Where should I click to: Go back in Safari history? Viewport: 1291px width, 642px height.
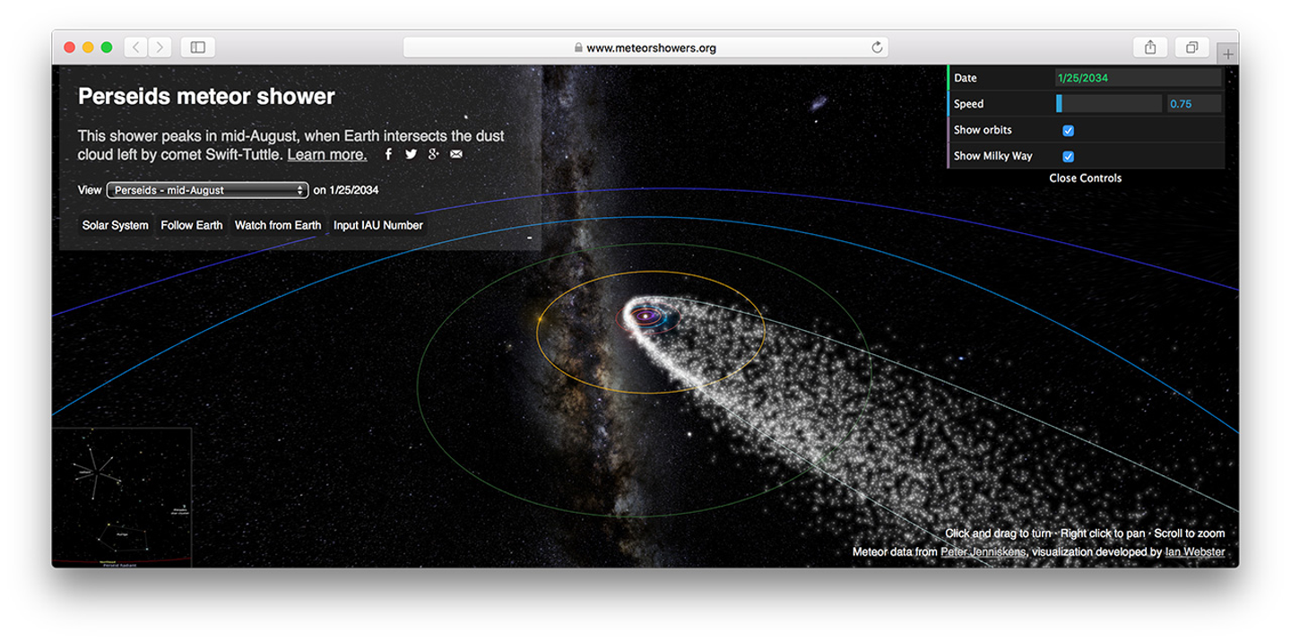(135, 48)
